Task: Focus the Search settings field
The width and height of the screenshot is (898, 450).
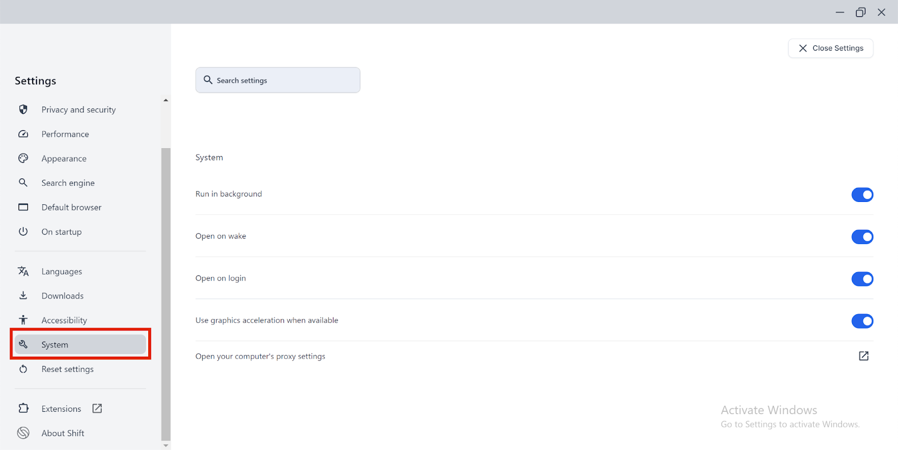Action: 278,80
